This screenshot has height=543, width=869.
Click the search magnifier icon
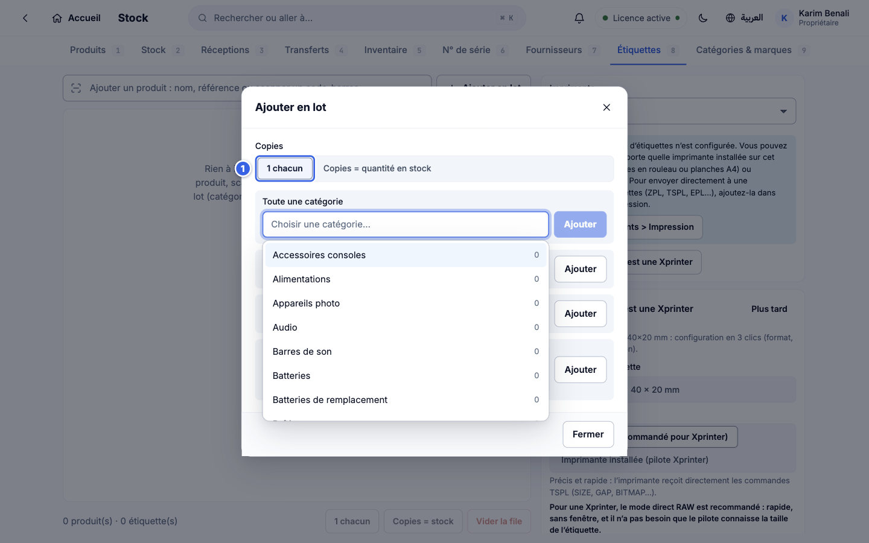(203, 18)
